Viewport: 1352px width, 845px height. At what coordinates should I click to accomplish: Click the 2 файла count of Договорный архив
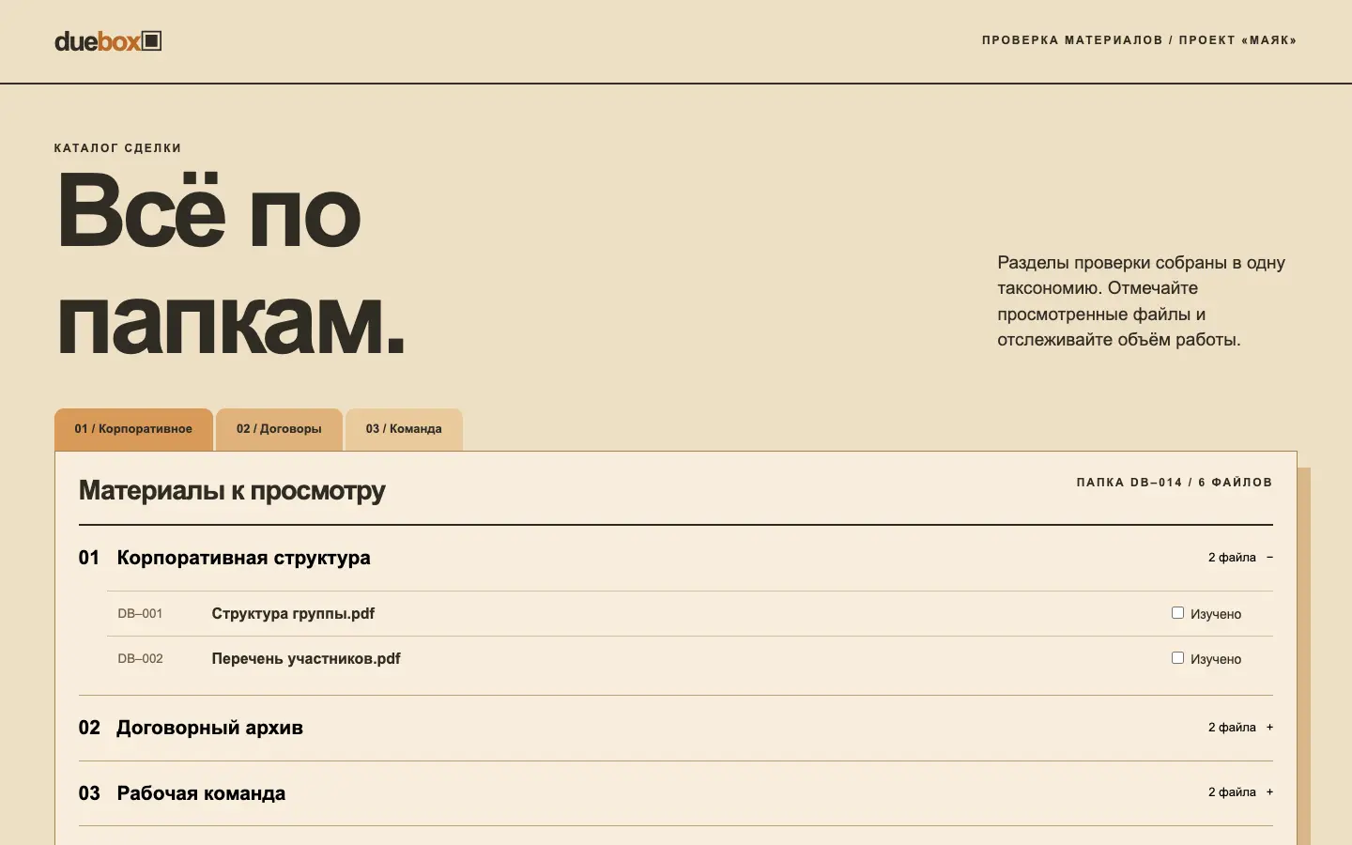pos(1232,728)
